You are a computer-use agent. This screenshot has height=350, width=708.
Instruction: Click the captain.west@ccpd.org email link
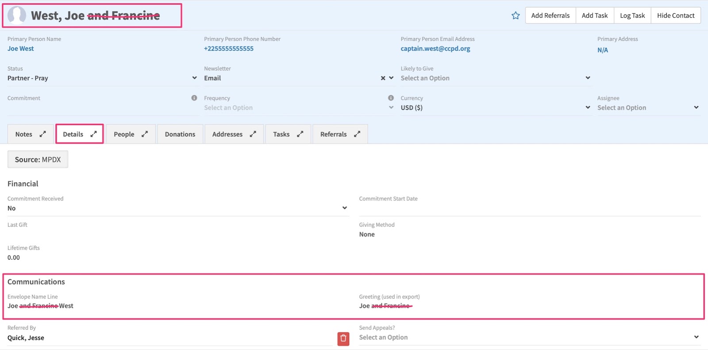[435, 49]
